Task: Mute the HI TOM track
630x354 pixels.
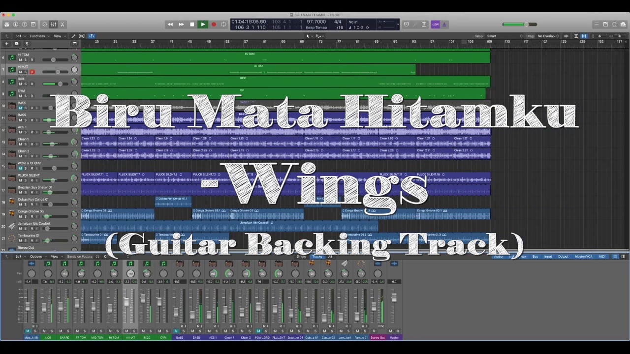Action: tap(20, 60)
